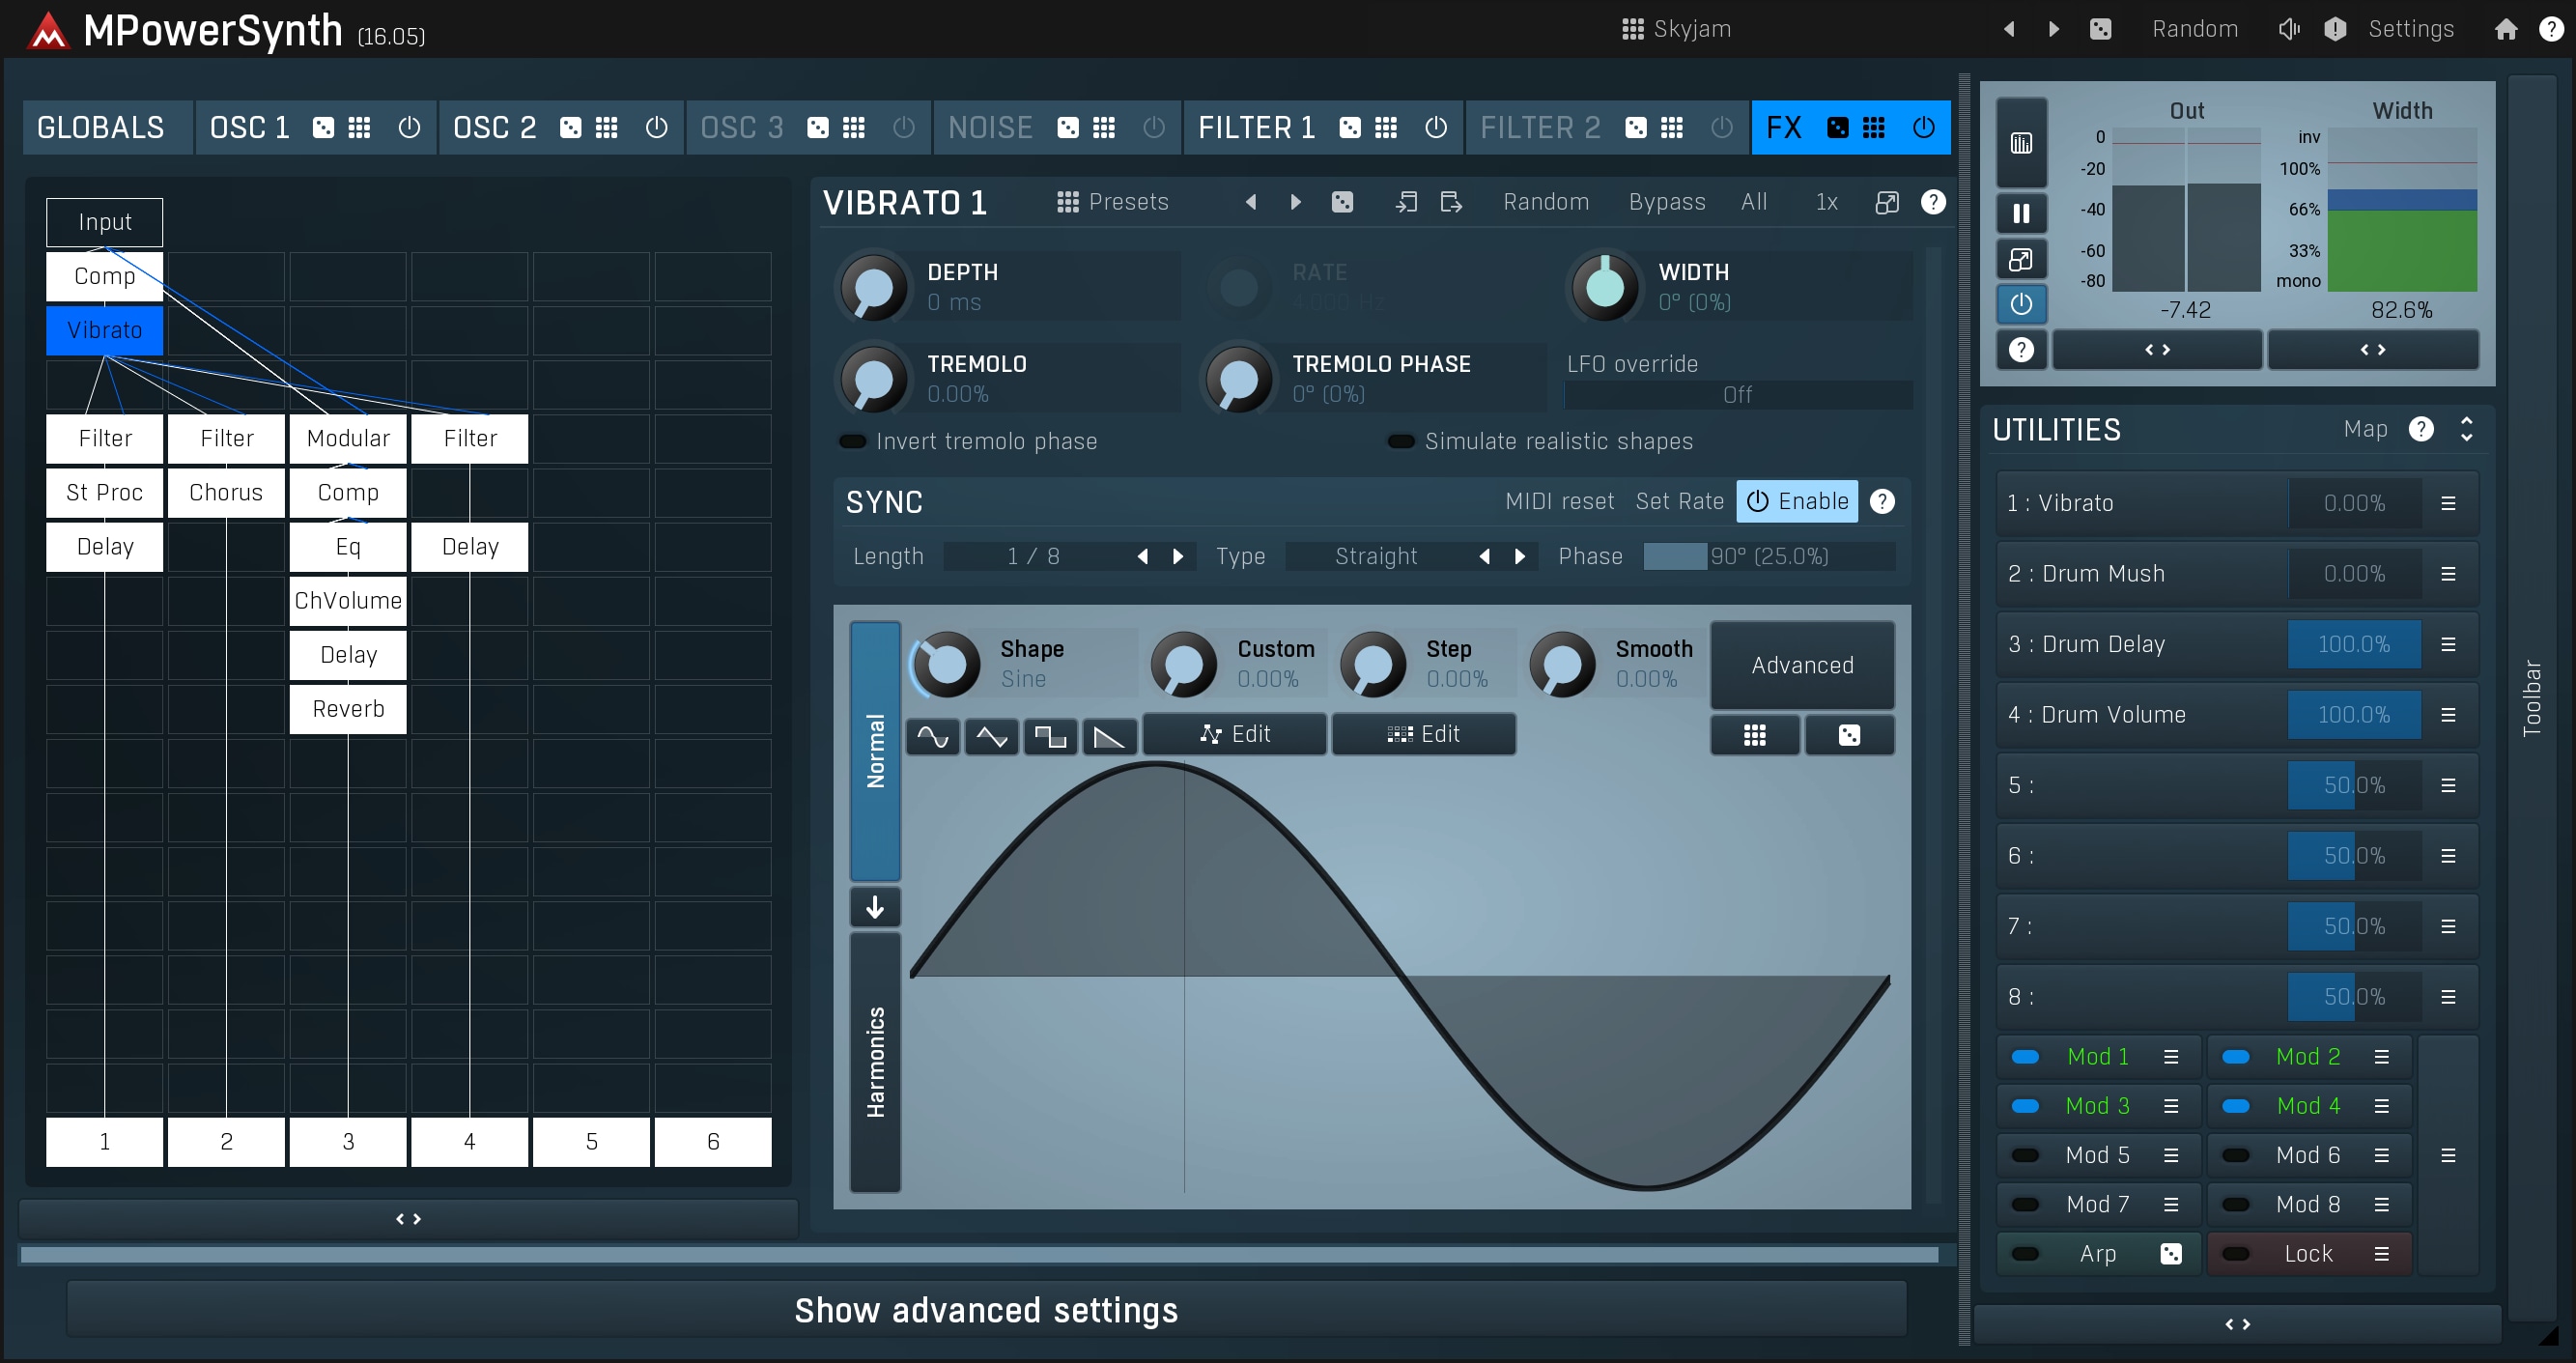This screenshot has width=2576, height=1363.
Task: Pause the output meter
Action: 2021,213
